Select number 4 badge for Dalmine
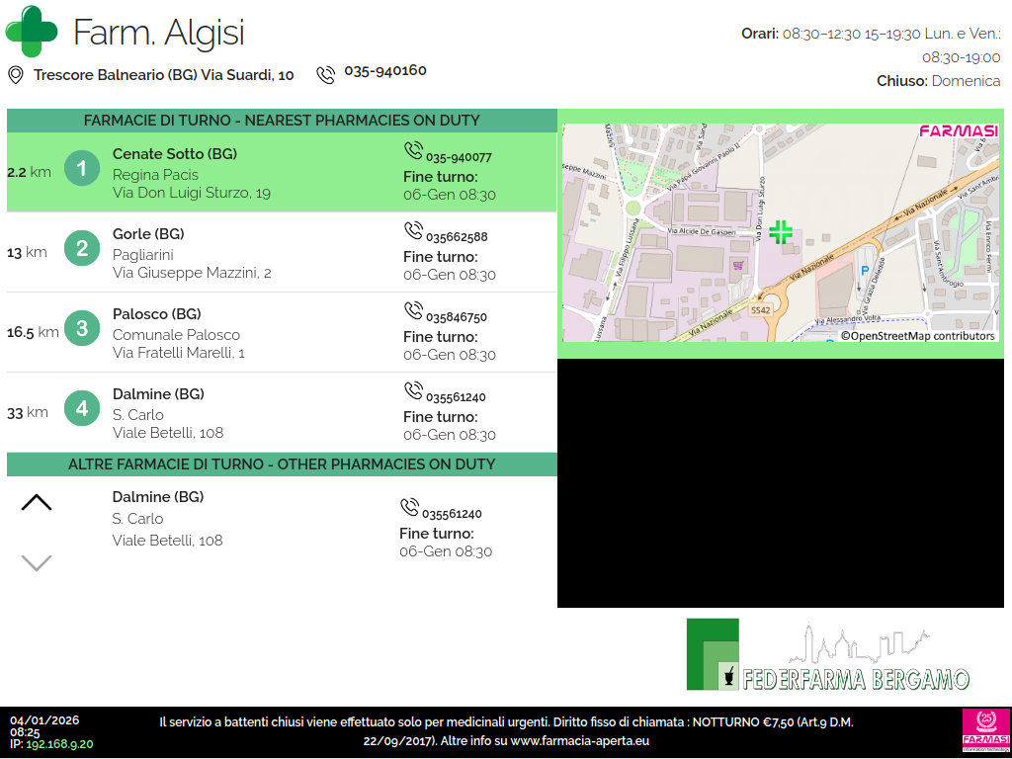 pyautogui.click(x=82, y=408)
